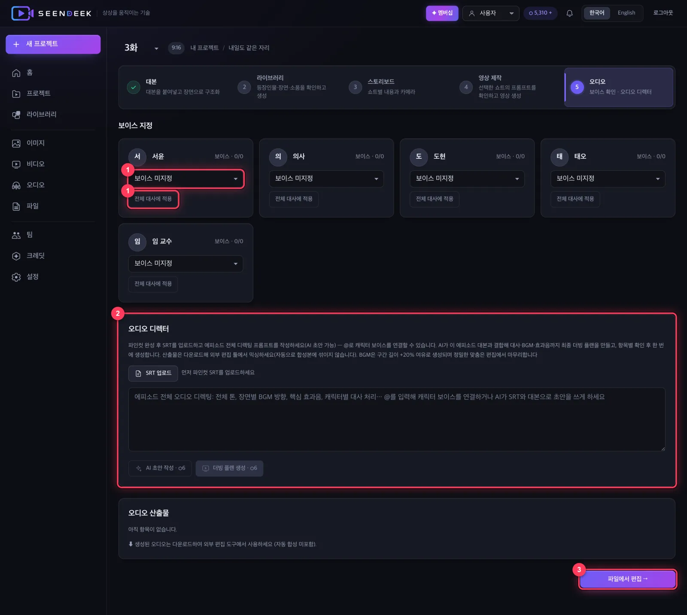
Task: Click the 5,310 credits balance
Action: (541, 13)
